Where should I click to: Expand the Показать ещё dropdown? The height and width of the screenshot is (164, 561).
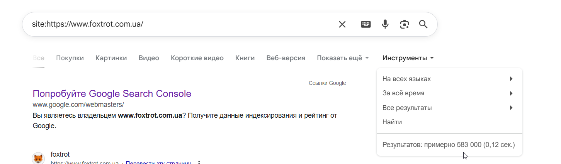pos(343,58)
